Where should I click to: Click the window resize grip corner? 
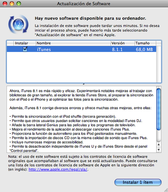(x=166, y=190)
